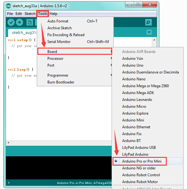Choose Arduino Fio board

[147, 134]
